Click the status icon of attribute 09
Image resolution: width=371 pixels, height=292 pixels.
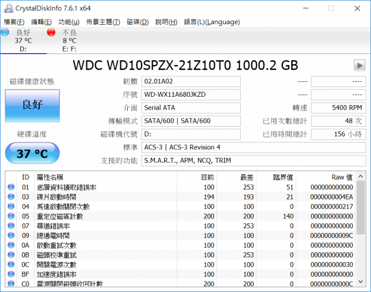[x=11, y=235]
